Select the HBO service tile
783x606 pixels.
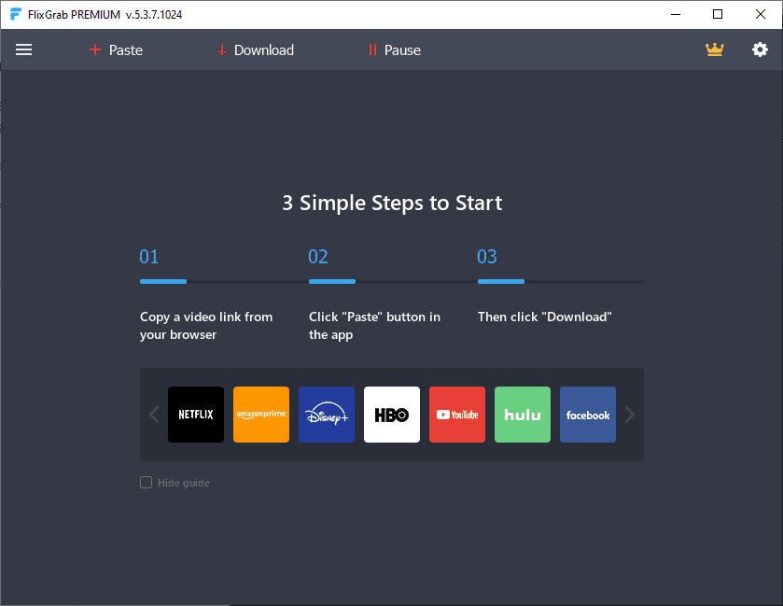392,415
